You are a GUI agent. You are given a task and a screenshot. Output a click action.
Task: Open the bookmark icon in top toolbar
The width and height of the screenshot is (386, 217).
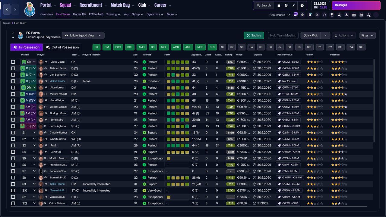click(279, 5)
